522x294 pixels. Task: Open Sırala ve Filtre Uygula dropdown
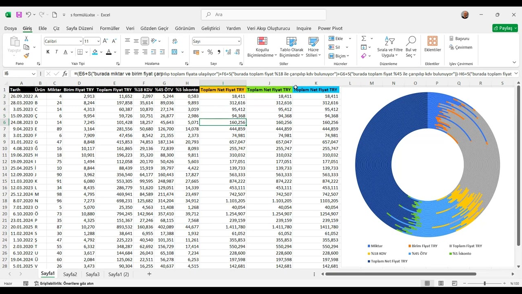tap(390, 47)
